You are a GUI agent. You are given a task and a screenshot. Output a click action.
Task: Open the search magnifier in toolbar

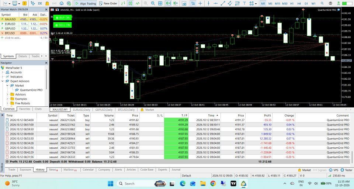coord(322,3)
